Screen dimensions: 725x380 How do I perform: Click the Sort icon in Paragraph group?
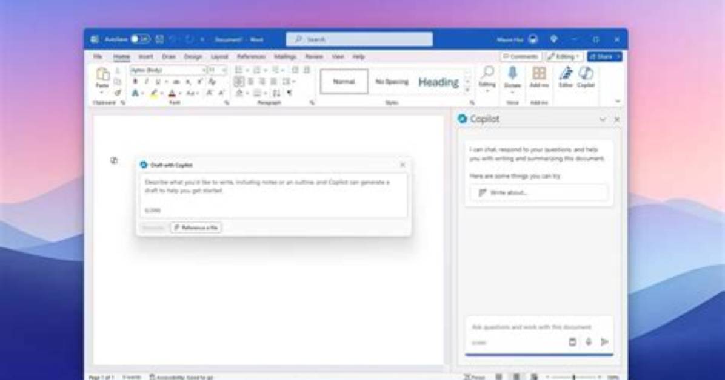tap(276, 93)
